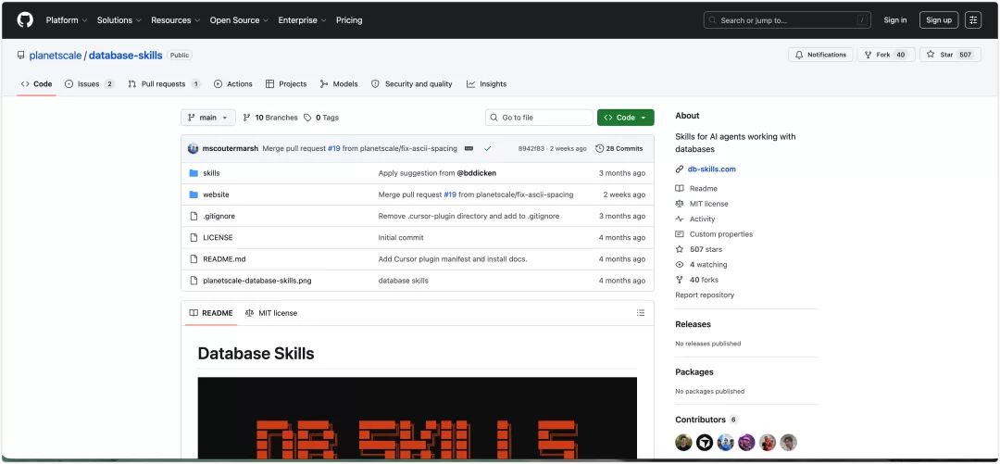The height and width of the screenshot is (464, 1000).
Task: Open commit hash 8942f83
Action: click(531, 149)
